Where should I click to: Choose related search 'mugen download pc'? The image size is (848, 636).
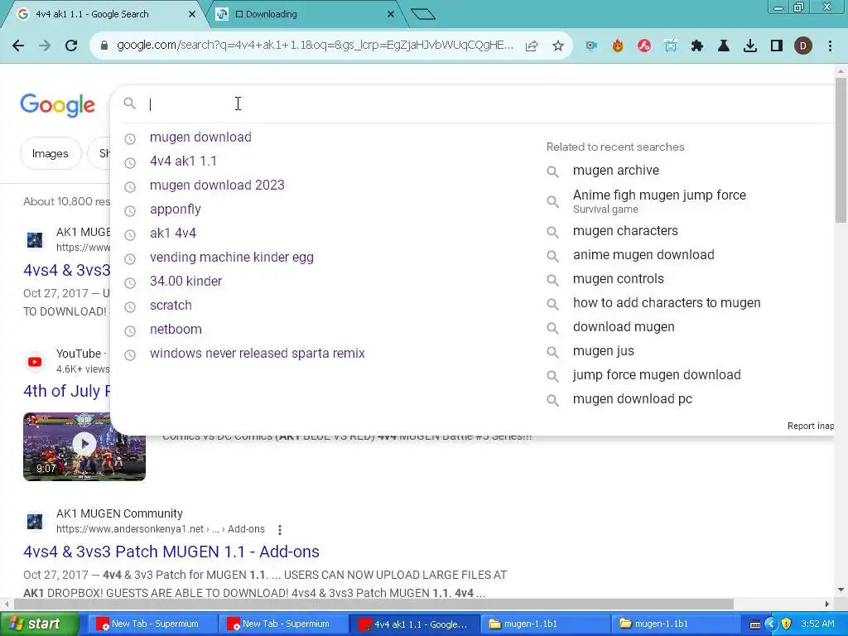pyautogui.click(x=632, y=399)
